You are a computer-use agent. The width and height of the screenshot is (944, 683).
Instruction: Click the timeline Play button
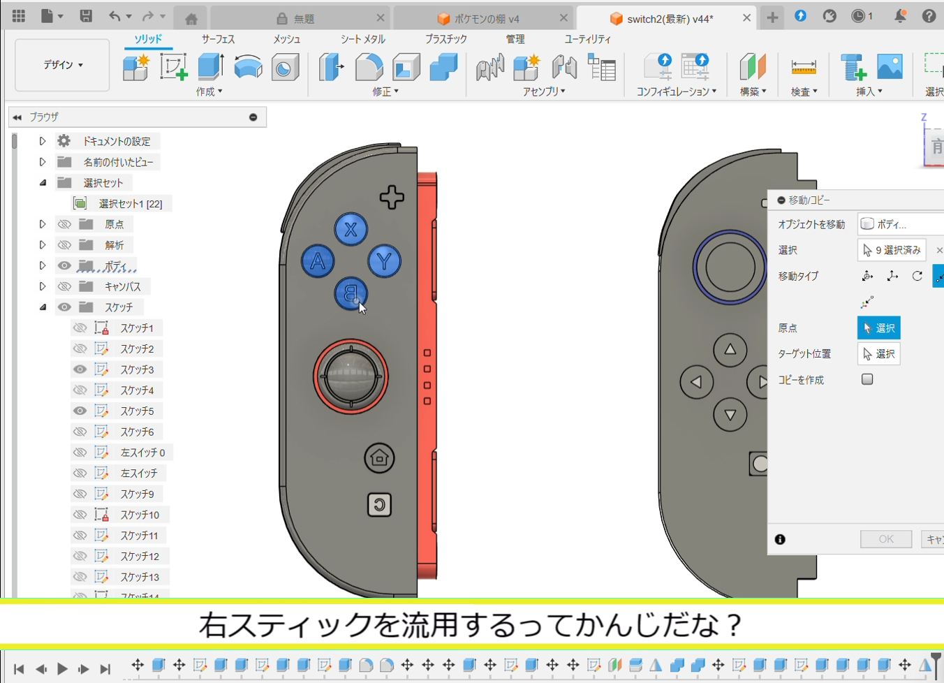click(62, 669)
